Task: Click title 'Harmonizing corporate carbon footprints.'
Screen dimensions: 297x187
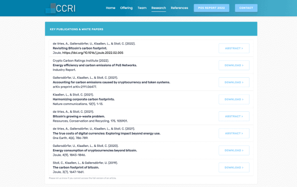Action: (84, 99)
